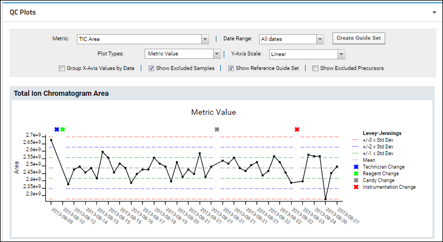443x242 pixels.
Task: Click the Linear scale field
Action: coord(304,54)
